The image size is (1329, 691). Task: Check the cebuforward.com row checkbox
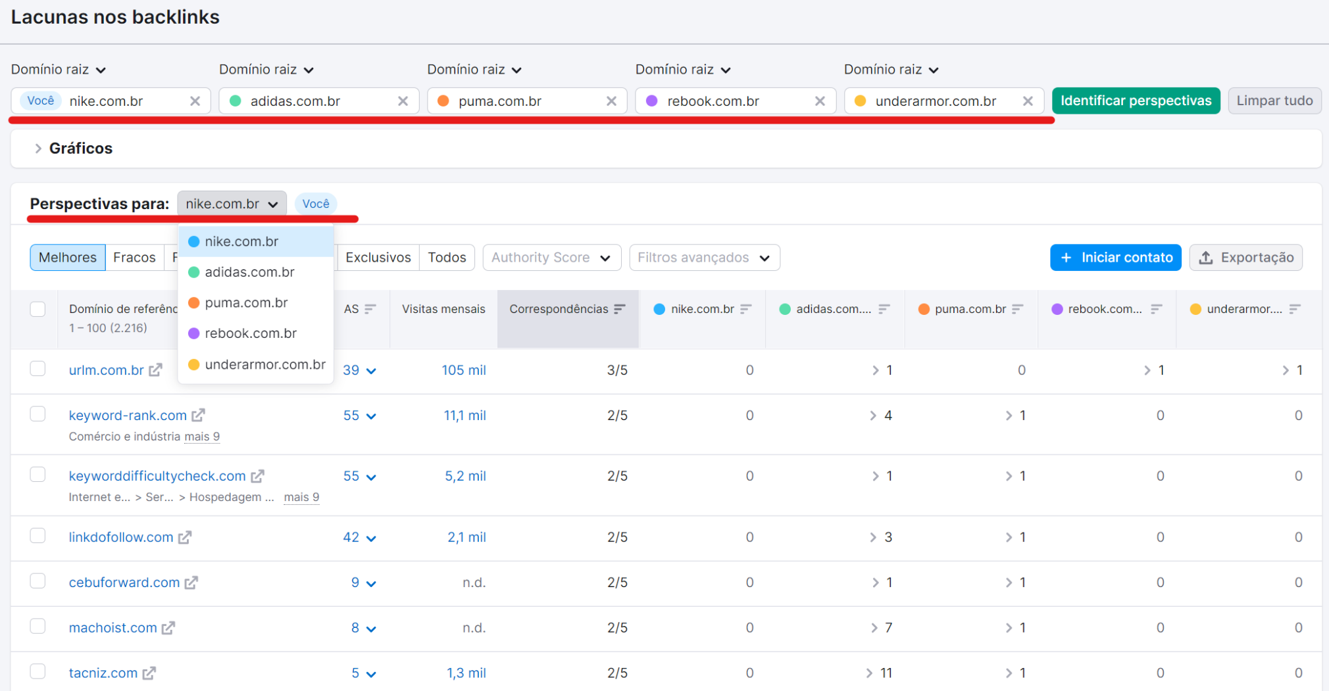point(38,581)
